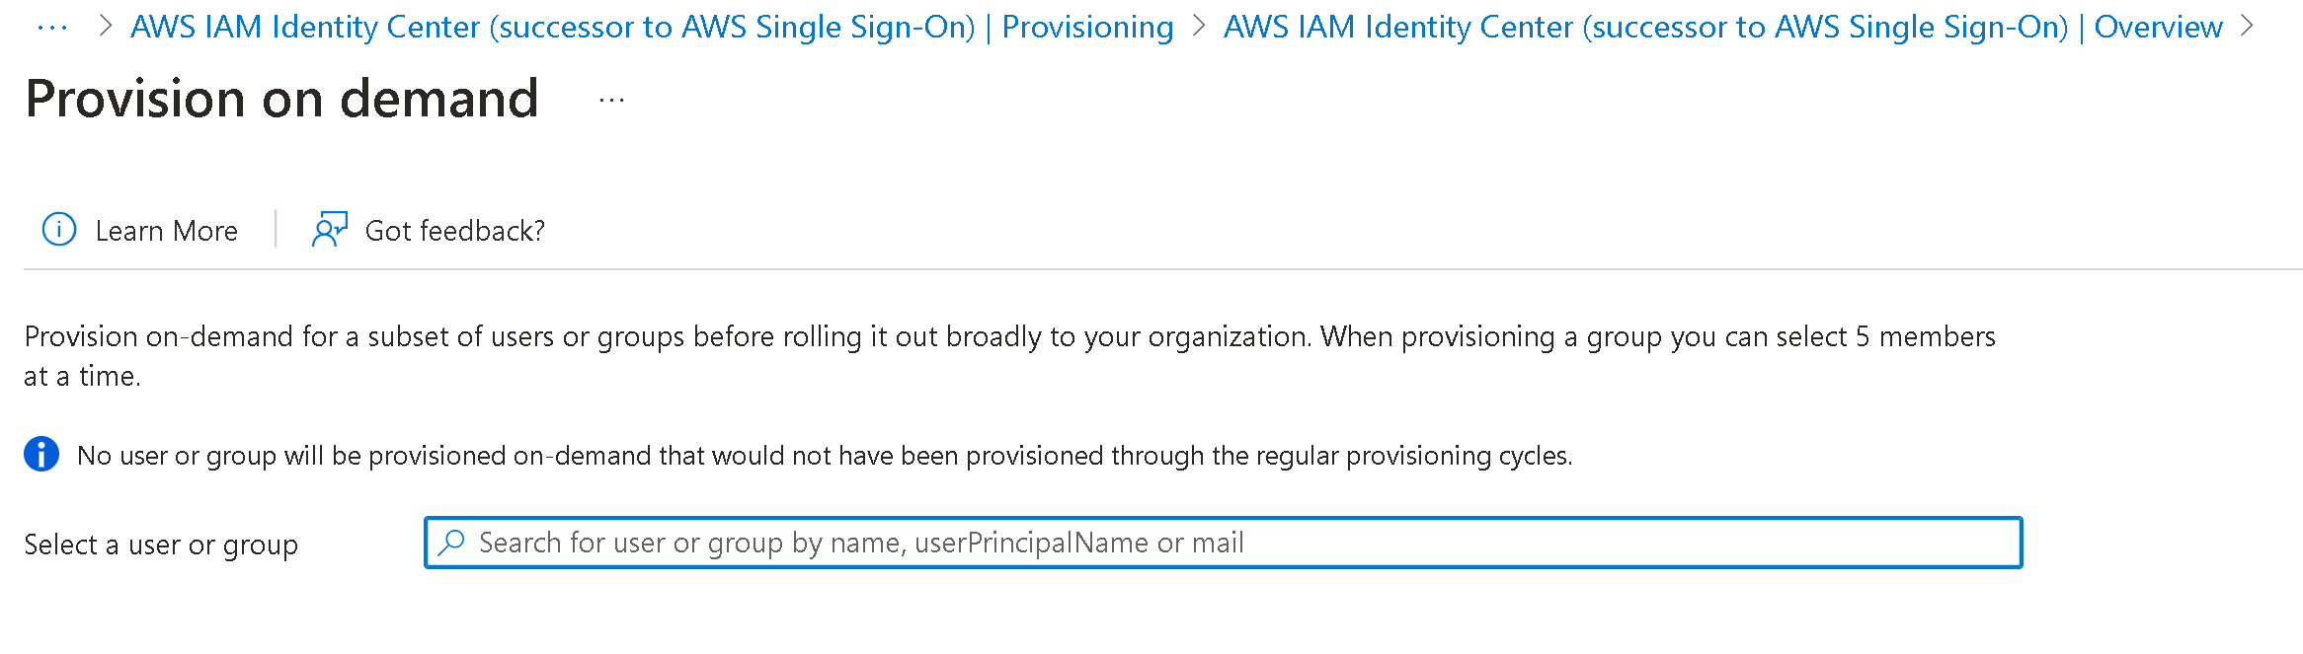Click the divider between Learn More and feedback

coord(276,230)
